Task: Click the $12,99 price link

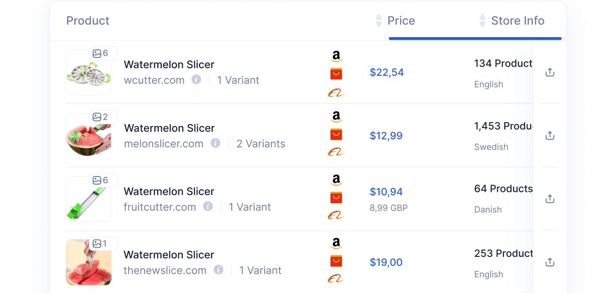Action: [386, 136]
